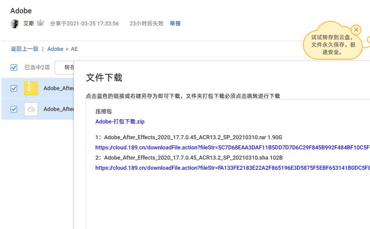This screenshot has width=370, height=229.
Task: Click the second file name in the list
Action: click(59, 109)
